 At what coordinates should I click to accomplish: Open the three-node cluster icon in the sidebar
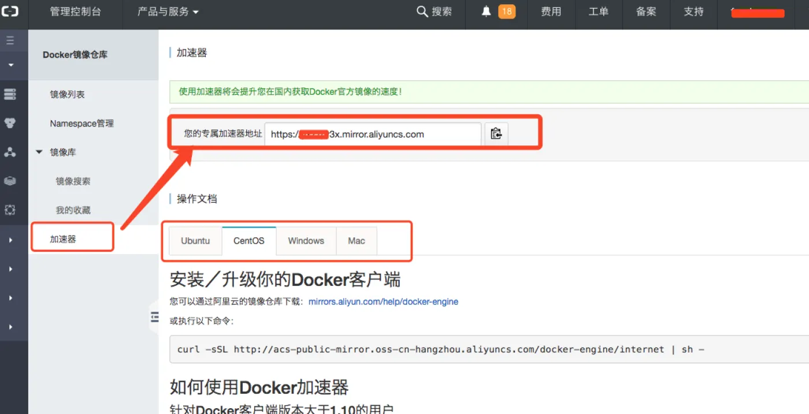tap(10, 152)
